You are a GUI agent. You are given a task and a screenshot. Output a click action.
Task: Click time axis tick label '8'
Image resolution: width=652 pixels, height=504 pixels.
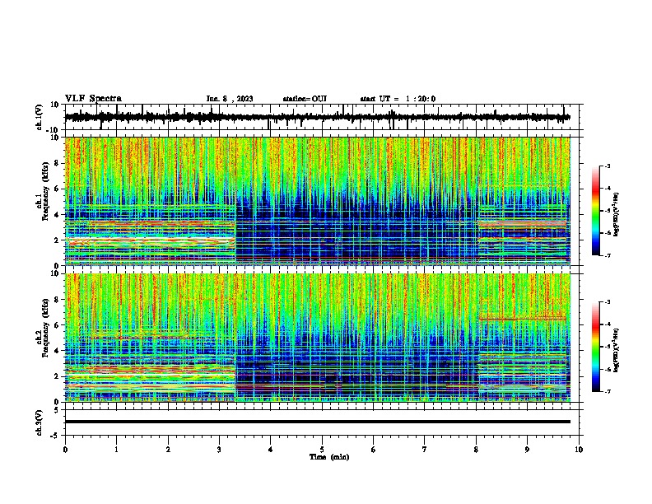tap(476, 450)
